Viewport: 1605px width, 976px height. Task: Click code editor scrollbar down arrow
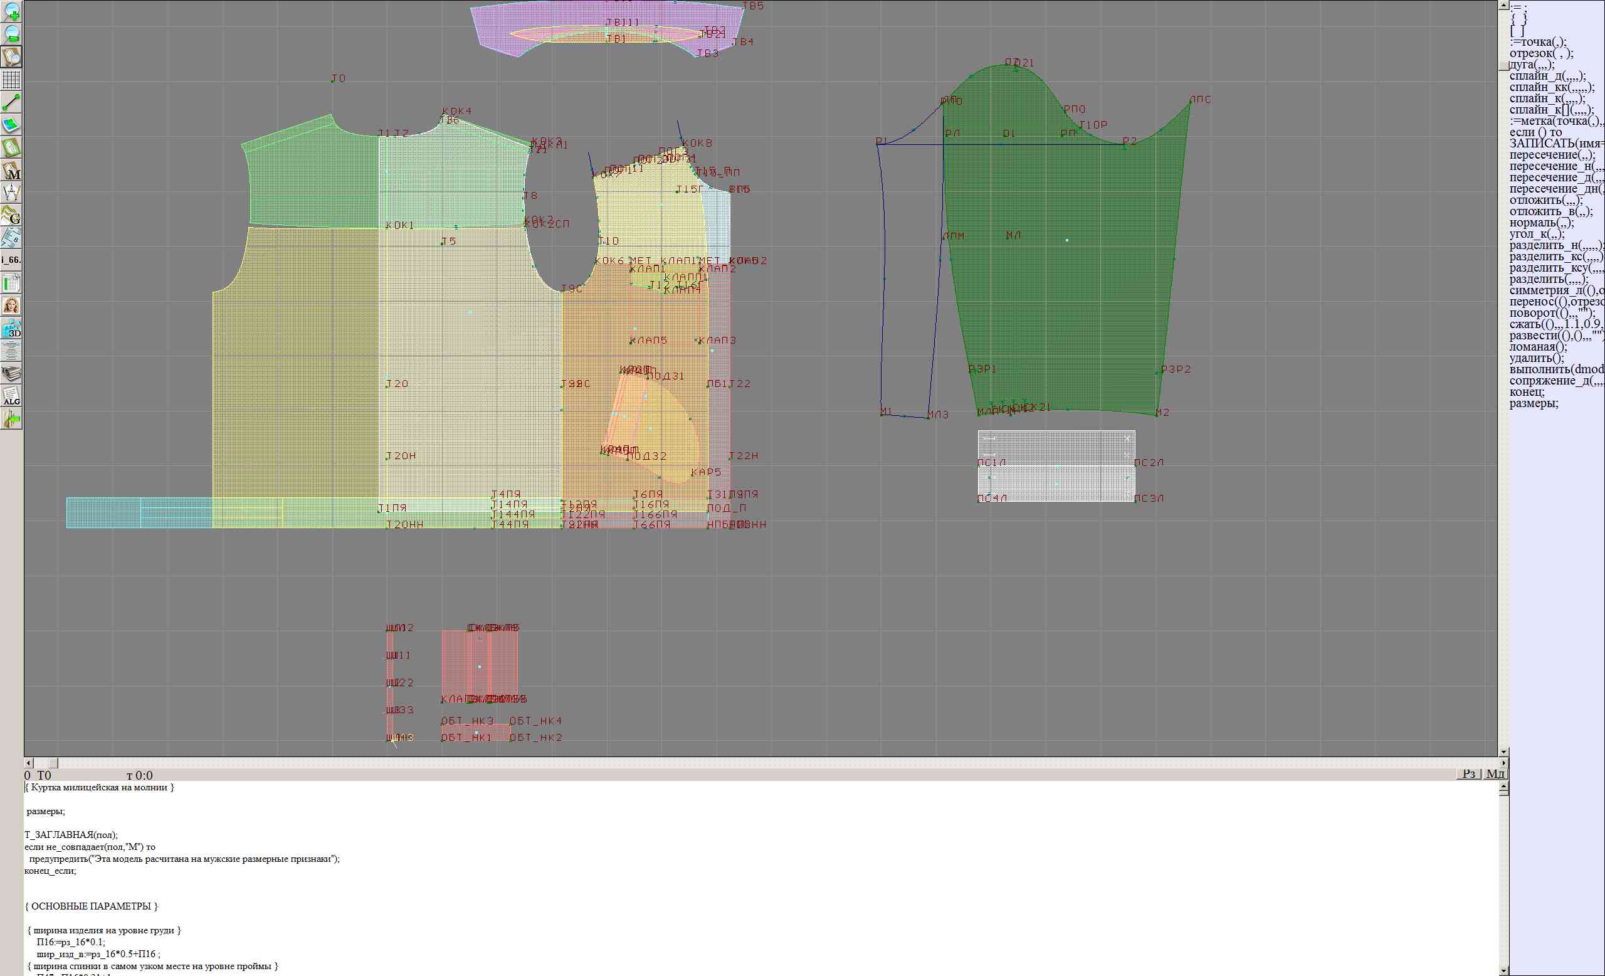pos(1503,970)
